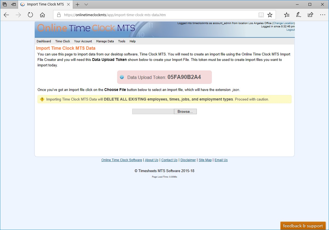Click the Change Location link

click(x=283, y=23)
